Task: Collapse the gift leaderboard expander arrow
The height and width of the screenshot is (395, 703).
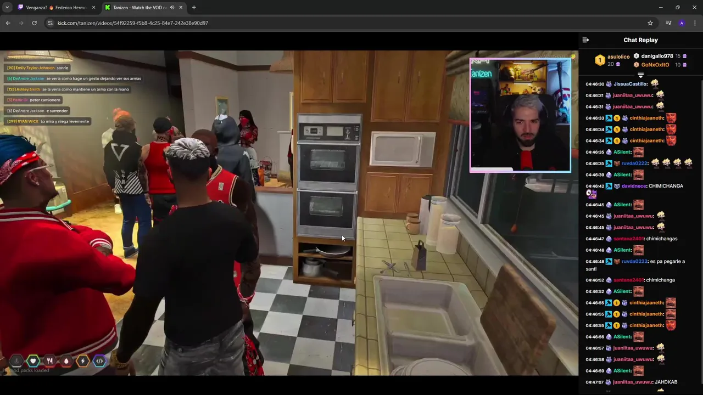Action: tap(640, 75)
